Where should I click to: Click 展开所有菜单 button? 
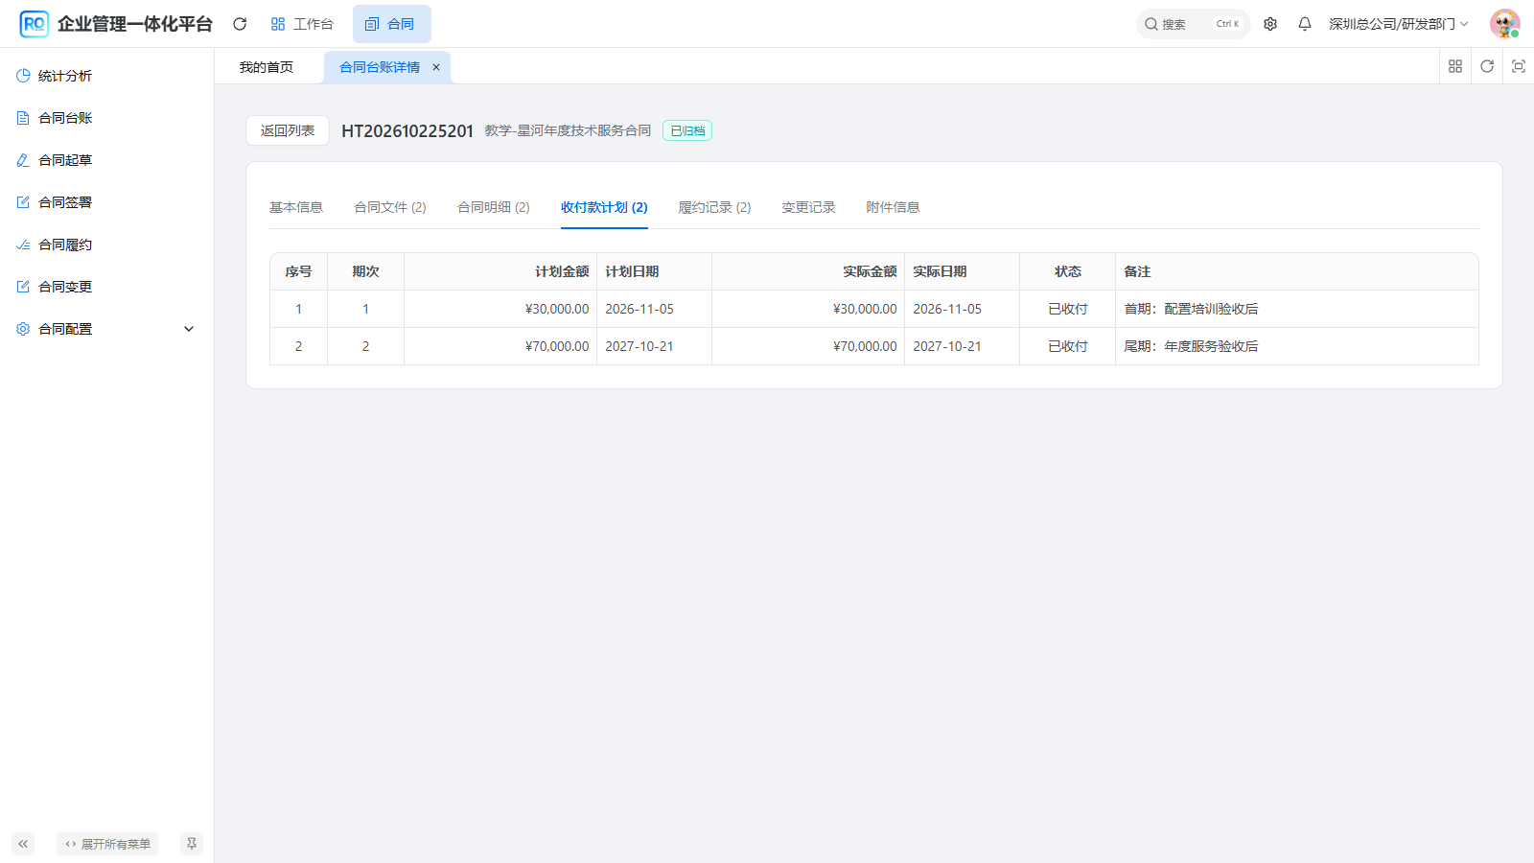point(107,844)
